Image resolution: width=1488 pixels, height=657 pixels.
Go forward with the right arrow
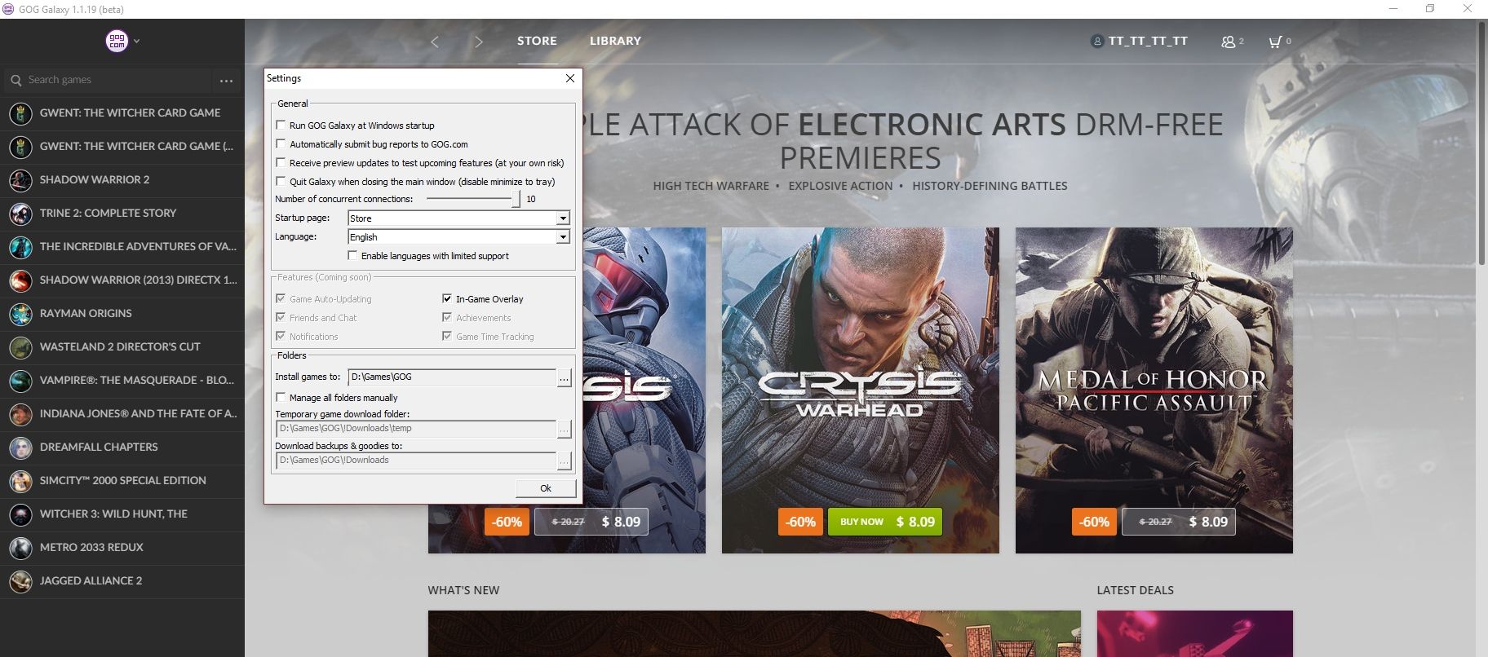(478, 42)
